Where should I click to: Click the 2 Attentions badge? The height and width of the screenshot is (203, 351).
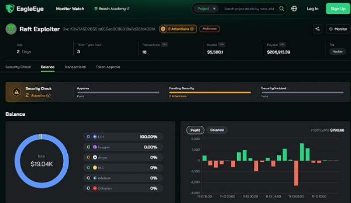point(178,29)
